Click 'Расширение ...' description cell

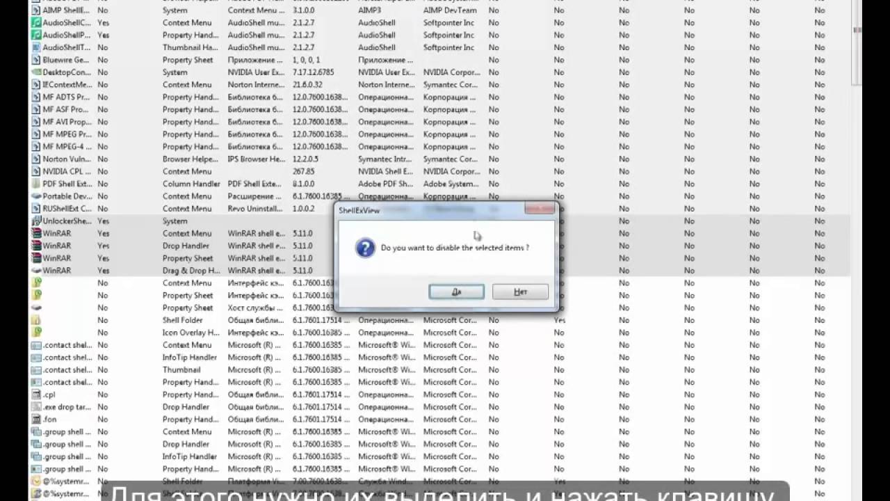[254, 197]
